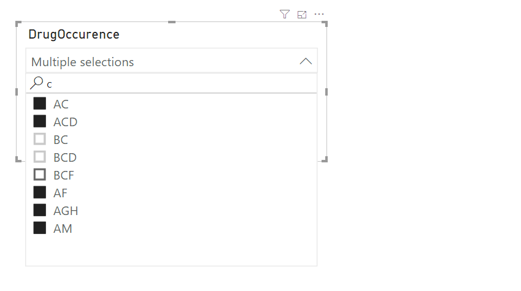Viewport: 521px width, 291px height.
Task: Open the More options ellipsis menu
Action: click(x=319, y=14)
